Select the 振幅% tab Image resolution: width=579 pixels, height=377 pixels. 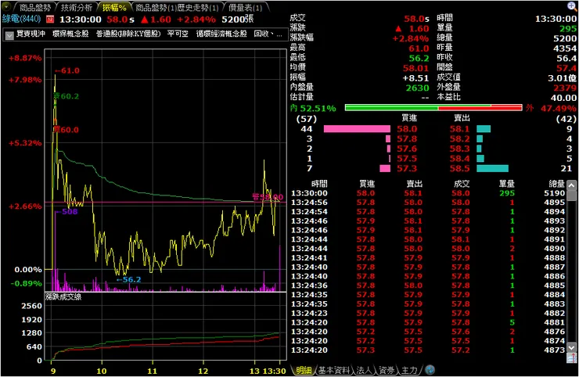point(114,7)
